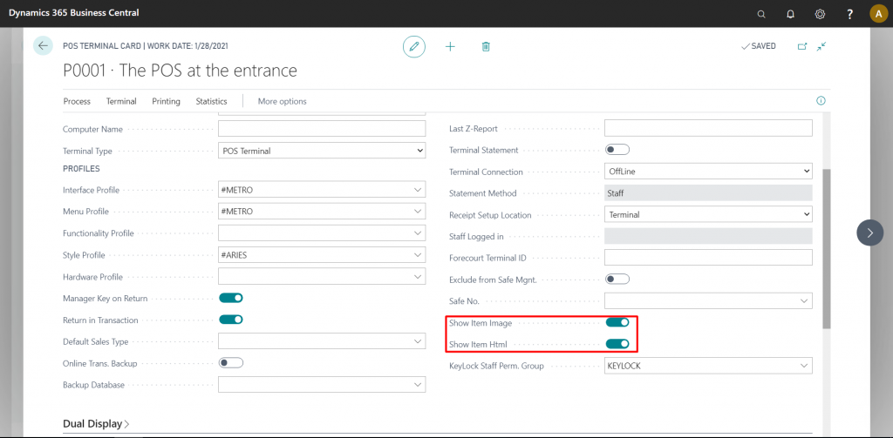Collapse the card view icon
The height and width of the screenshot is (438, 893).
[821, 47]
